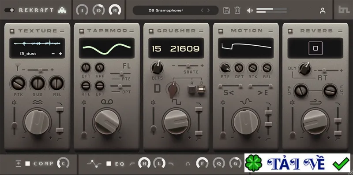Select Crusher mode A button
Image resolution: width=353 pixels, height=175 pixels.
click(192, 90)
